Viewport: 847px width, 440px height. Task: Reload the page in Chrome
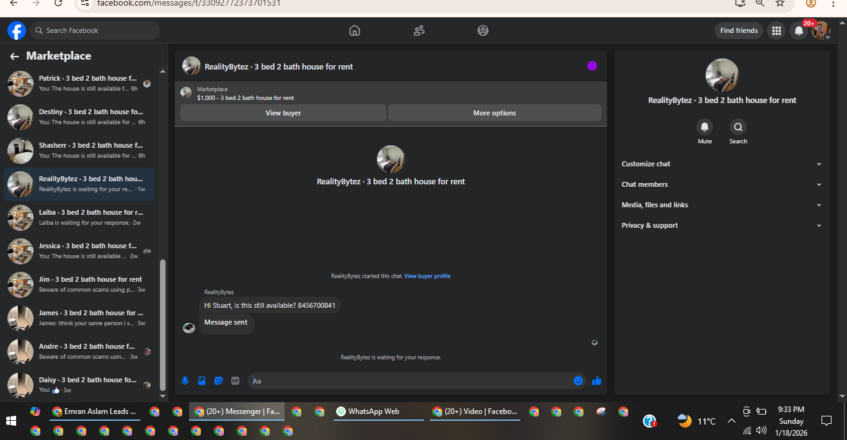(58, 3)
